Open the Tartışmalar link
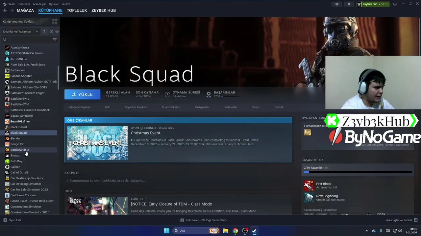The image size is (421, 236). (x=202, y=107)
